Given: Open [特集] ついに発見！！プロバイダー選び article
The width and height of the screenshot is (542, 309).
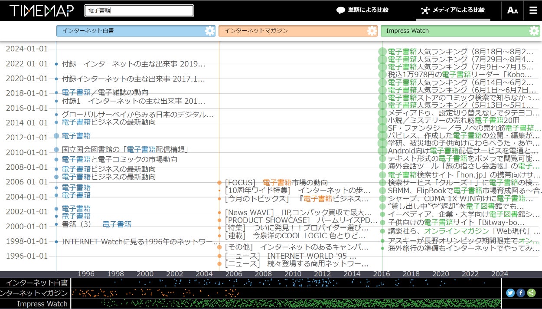Looking at the screenshot, I should point(297,228).
